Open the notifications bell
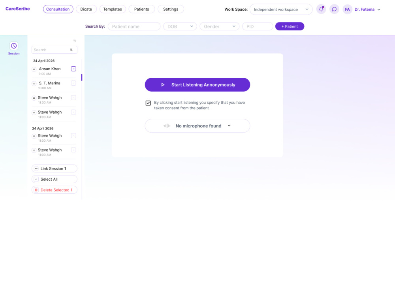The image size is (395, 296). [321, 9]
